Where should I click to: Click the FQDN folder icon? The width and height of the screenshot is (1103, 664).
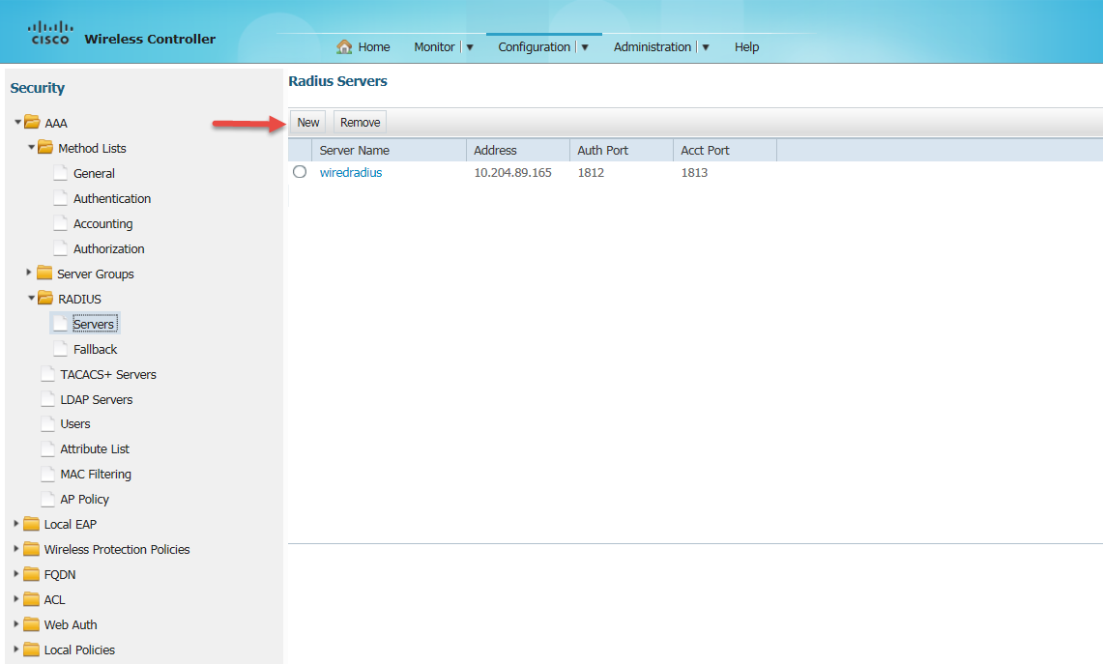[x=31, y=575]
